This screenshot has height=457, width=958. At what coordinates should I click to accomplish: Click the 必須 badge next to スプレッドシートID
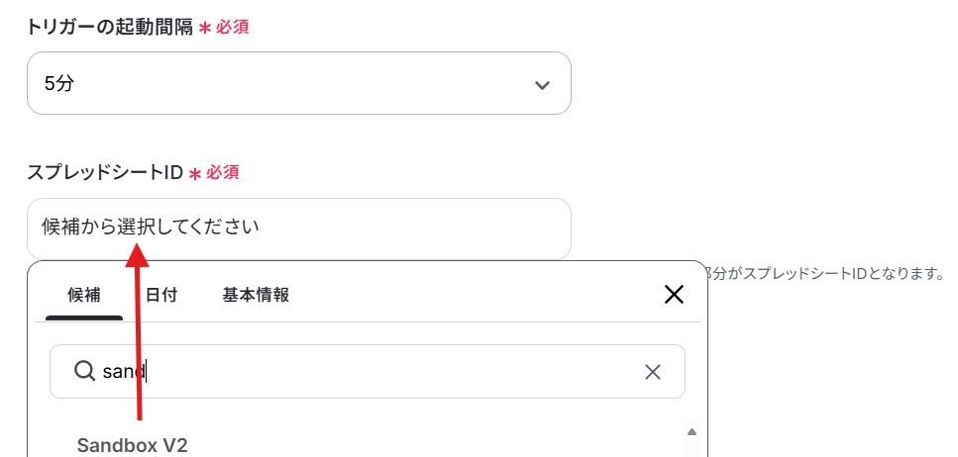(222, 173)
